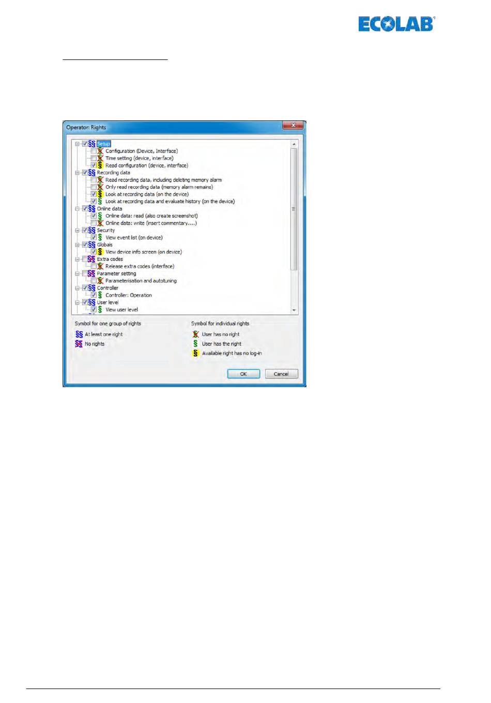The width and height of the screenshot is (491, 703).
Task: Select the View device info screen (on device) row
Action: pyautogui.click(x=144, y=252)
